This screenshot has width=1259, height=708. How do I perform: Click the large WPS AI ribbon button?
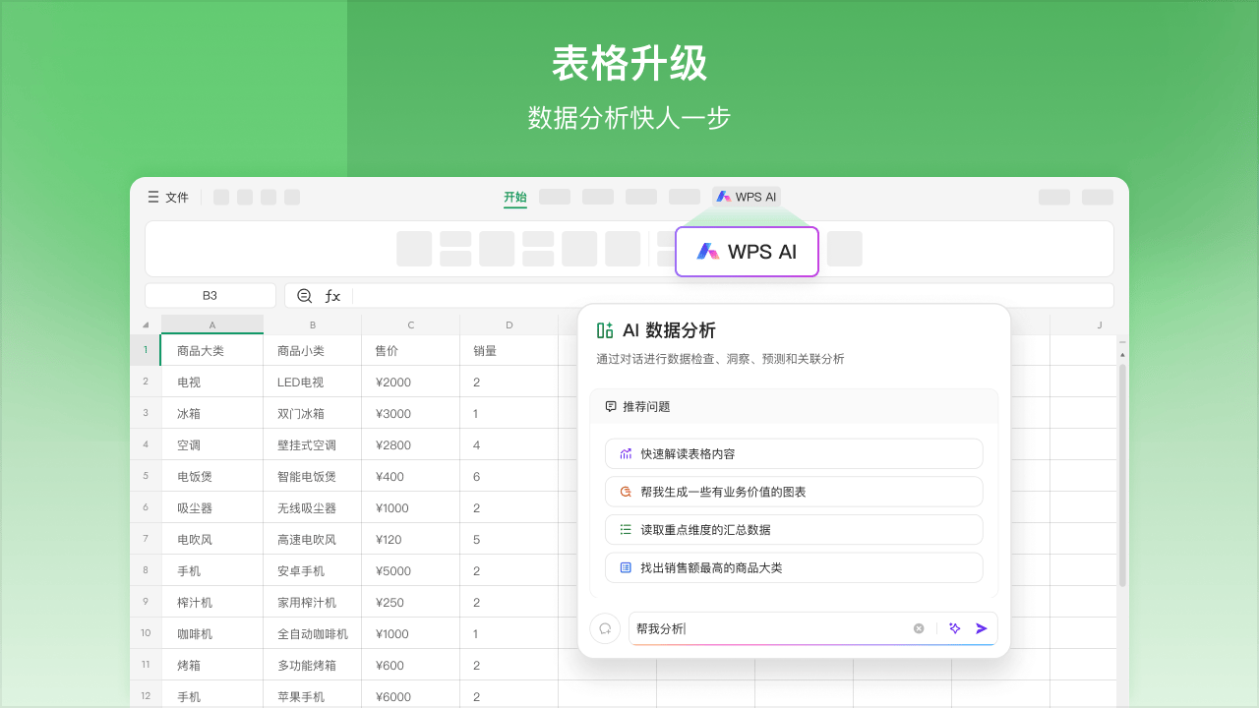tap(747, 252)
